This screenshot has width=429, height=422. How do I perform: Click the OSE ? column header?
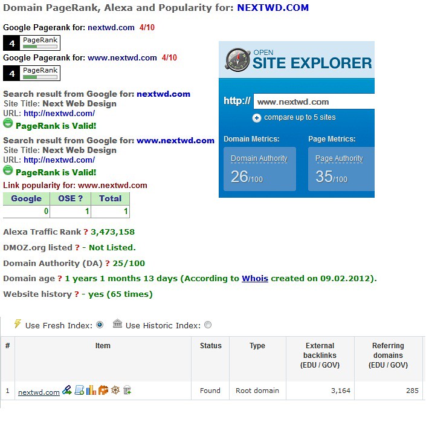[70, 198]
